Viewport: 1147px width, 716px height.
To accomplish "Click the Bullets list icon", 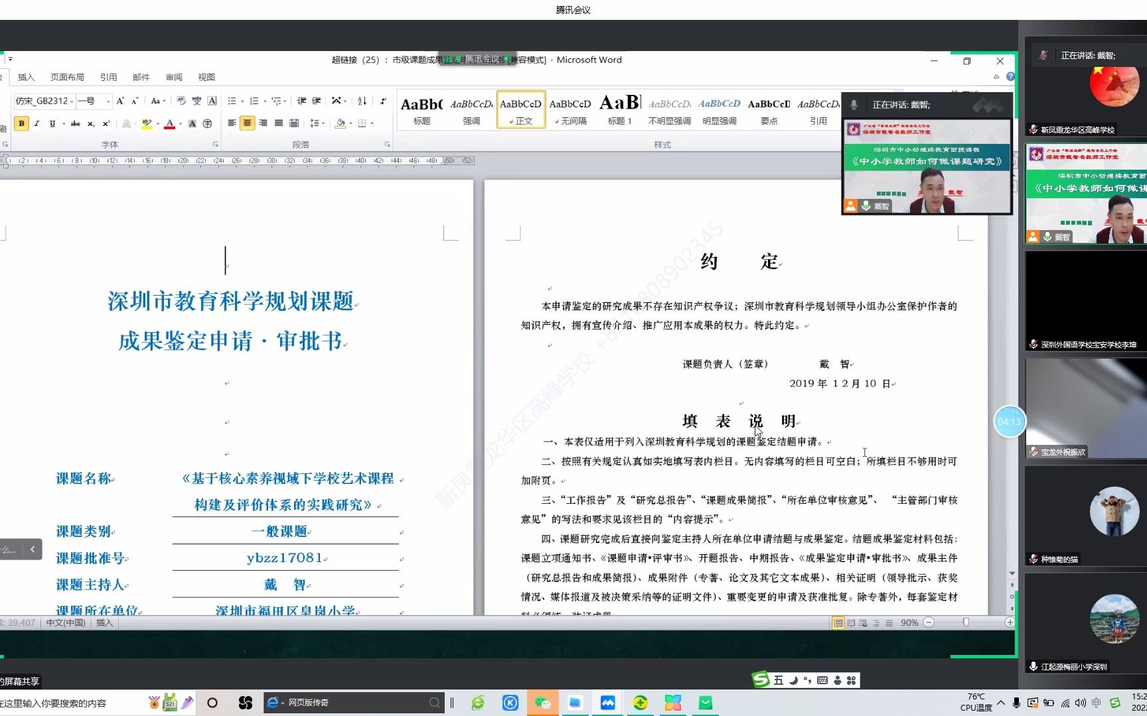I will point(232,101).
